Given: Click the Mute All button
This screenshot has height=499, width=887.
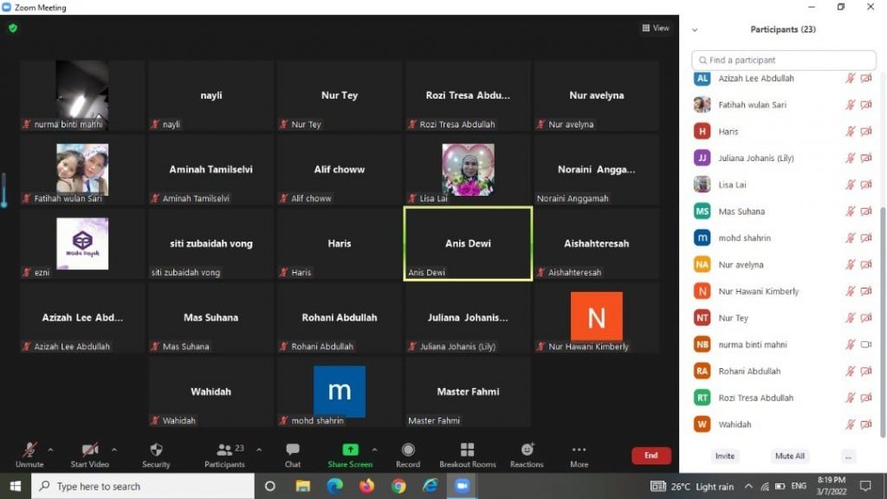Looking at the screenshot, I should point(789,456).
